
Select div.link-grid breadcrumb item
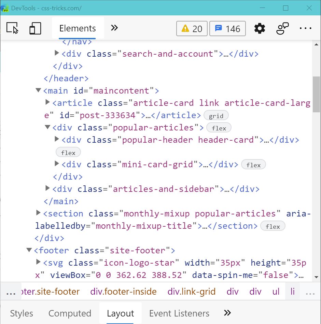click(x=191, y=292)
